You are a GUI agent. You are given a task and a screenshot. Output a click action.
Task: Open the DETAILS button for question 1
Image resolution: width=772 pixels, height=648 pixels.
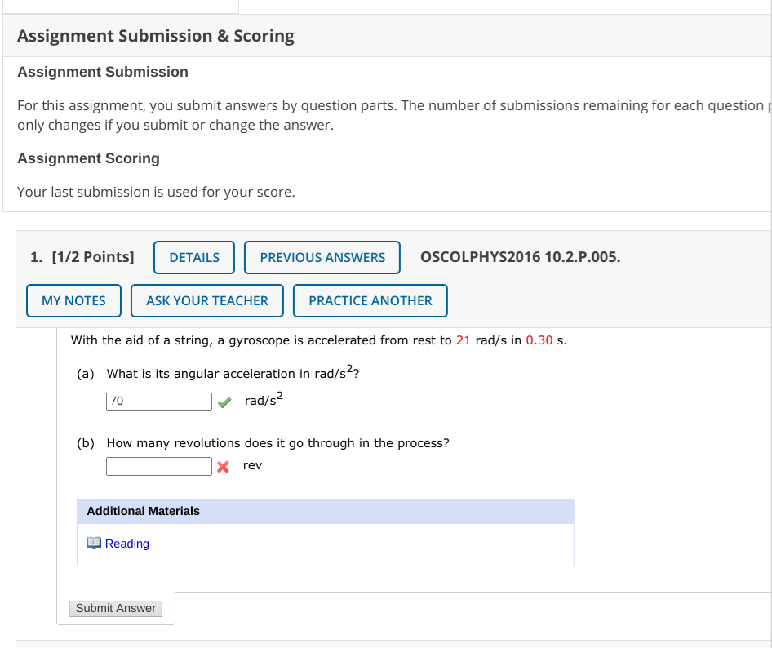pos(194,257)
